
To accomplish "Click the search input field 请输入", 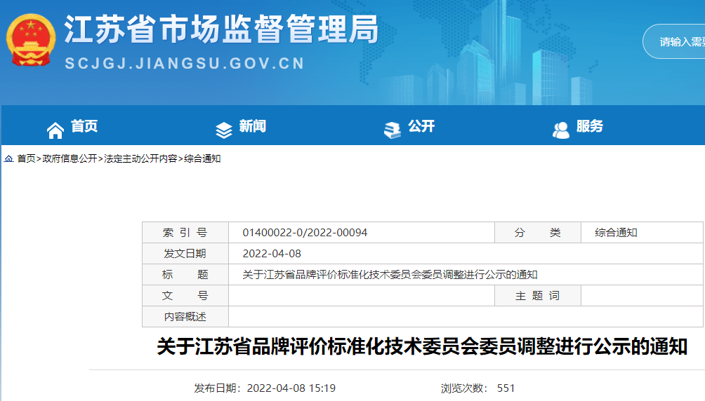I will coord(674,42).
